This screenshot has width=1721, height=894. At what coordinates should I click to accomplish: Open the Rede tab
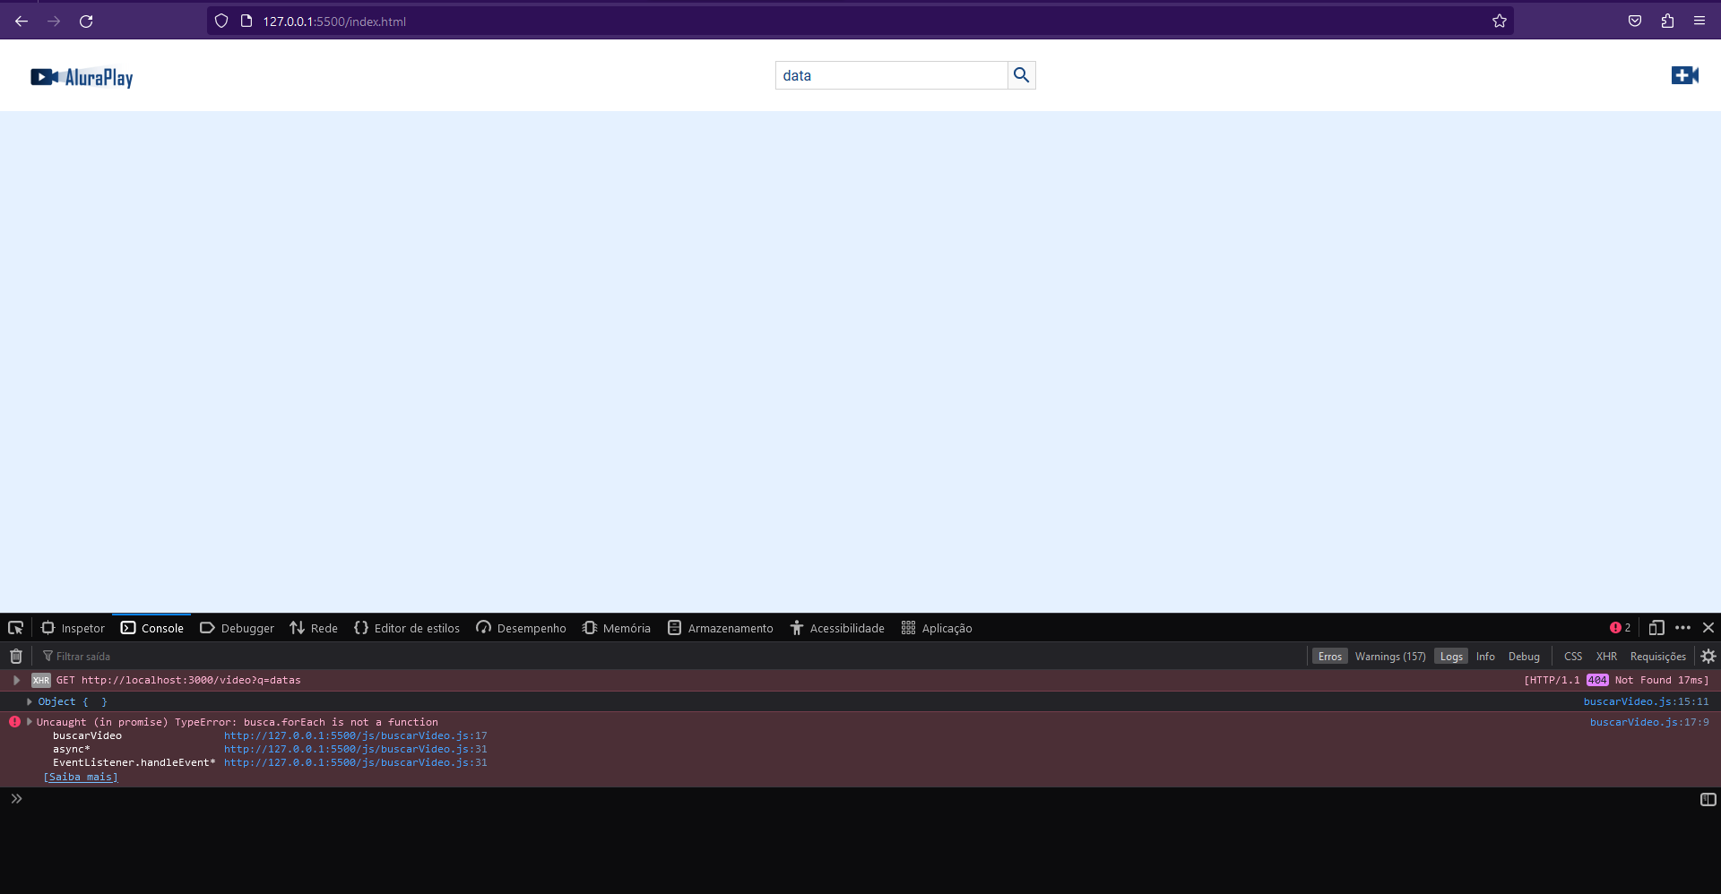pos(314,628)
